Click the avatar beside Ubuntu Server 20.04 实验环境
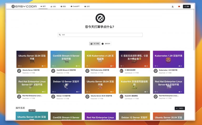The width and height of the screenshot is (202, 125). 87,97
